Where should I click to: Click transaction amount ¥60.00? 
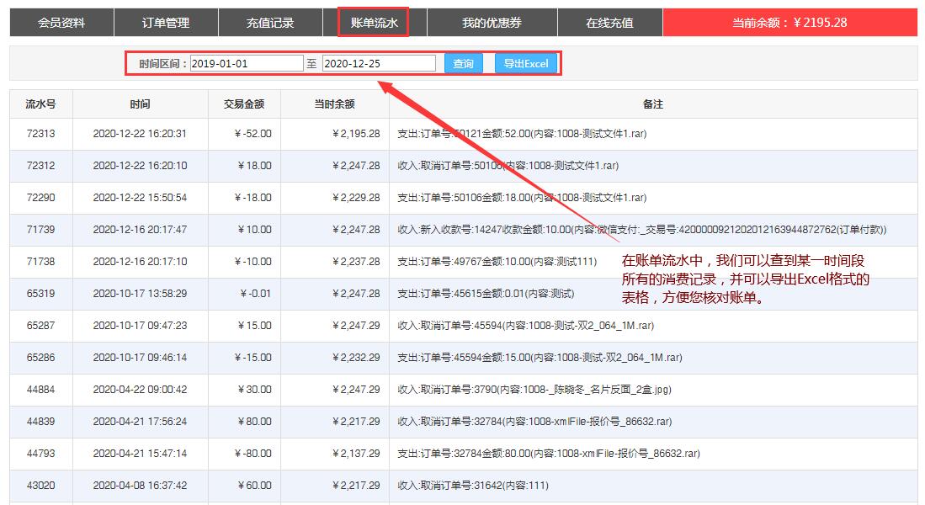(254, 486)
